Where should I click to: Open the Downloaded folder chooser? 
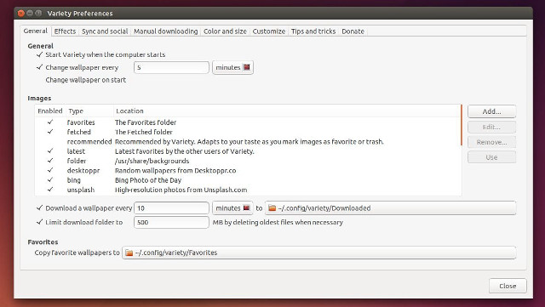click(390, 208)
